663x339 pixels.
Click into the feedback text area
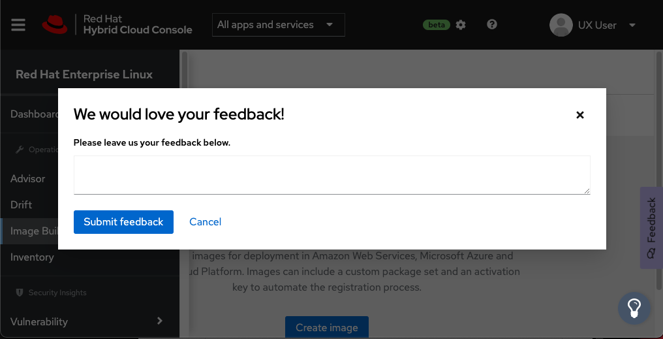tap(331, 174)
